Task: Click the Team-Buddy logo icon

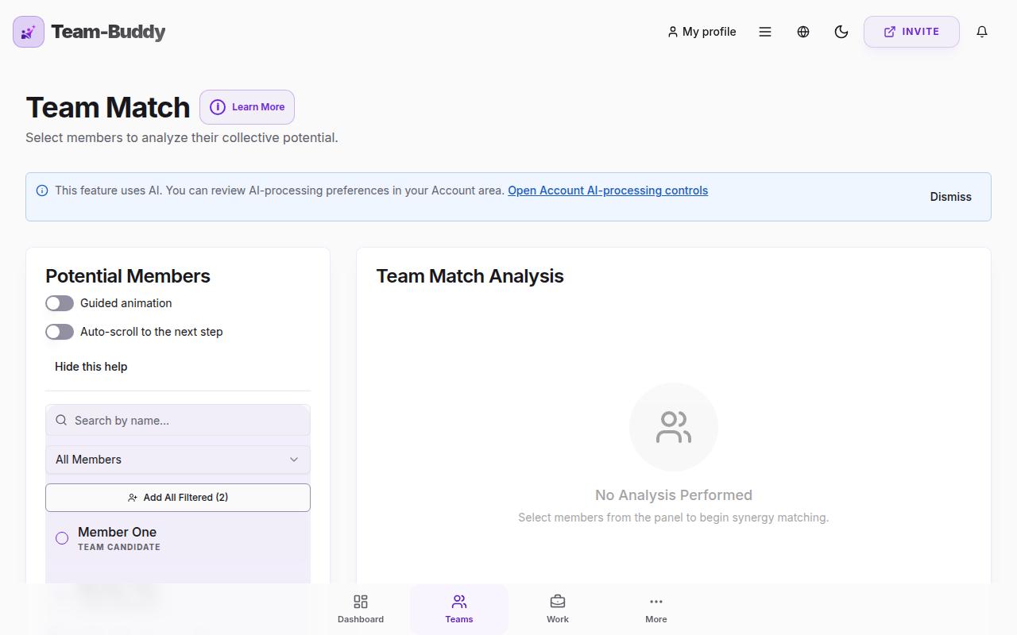Action: point(29,32)
